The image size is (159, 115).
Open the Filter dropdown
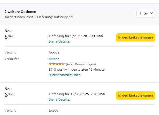146,13
